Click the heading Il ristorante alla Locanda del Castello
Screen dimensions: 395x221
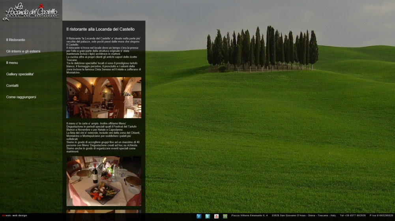pyautogui.click(x=101, y=29)
